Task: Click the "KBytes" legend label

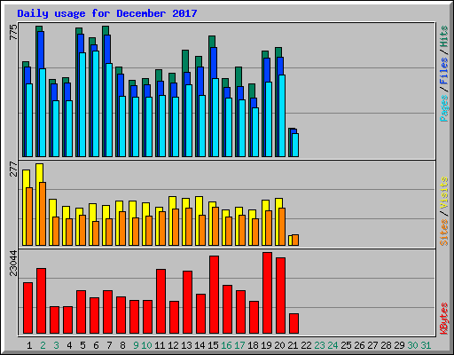Action: 444,319
